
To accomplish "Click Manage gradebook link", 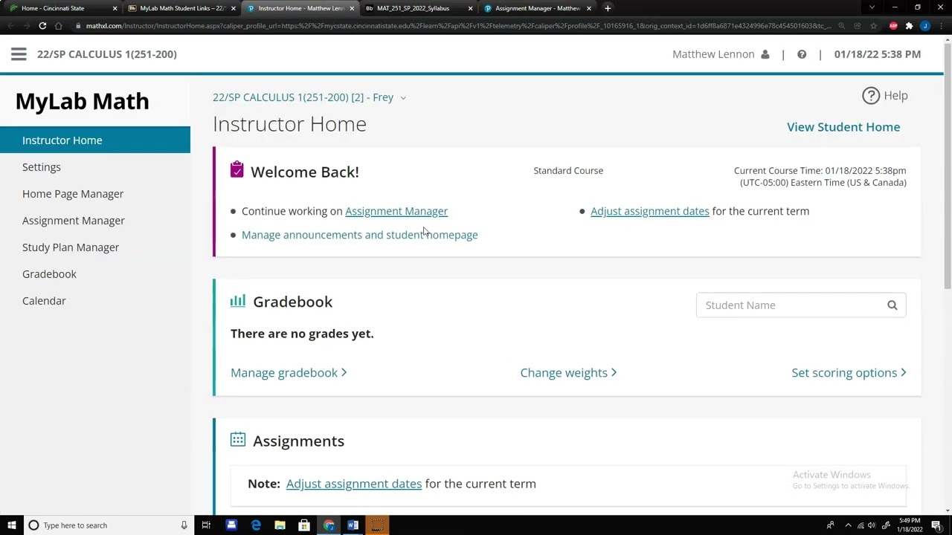I will tap(289, 373).
